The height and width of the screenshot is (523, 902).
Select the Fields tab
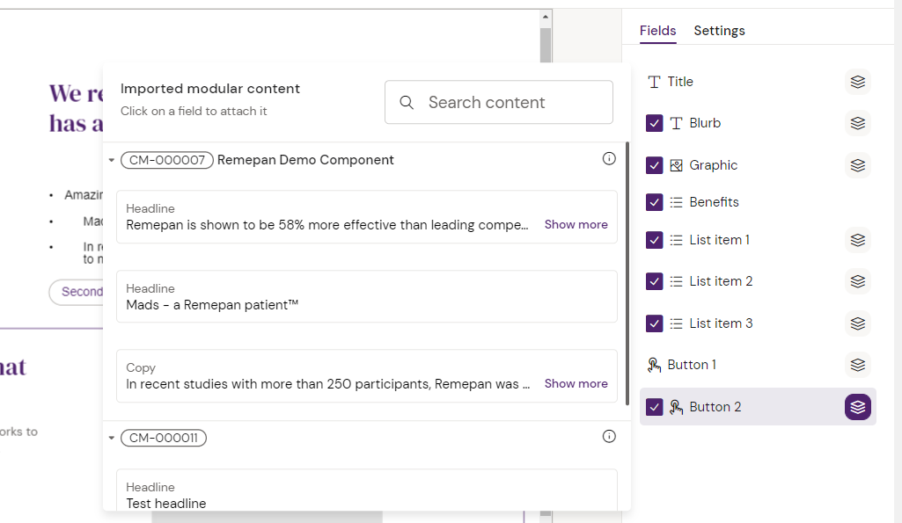tap(657, 31)
